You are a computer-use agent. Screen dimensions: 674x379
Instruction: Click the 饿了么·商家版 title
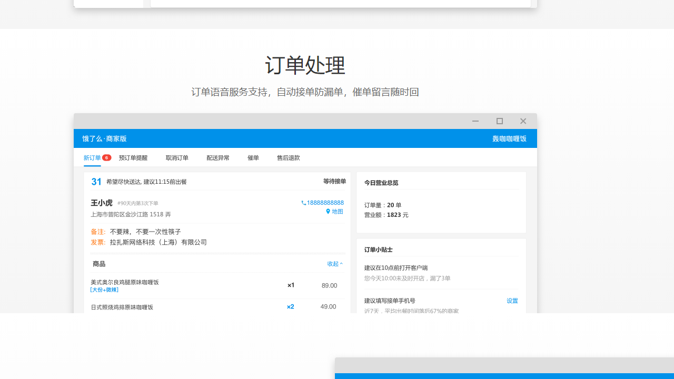point(104,138)
